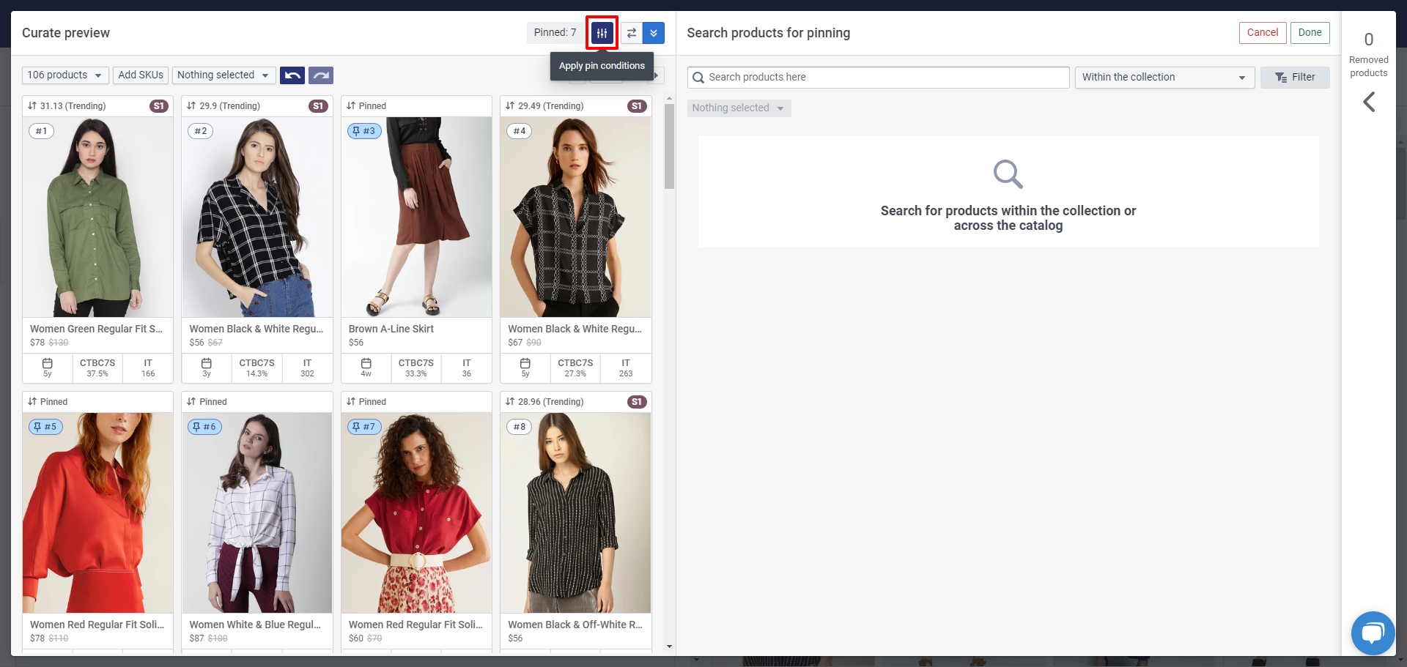The height and width of the screenshot is (667, 1407).
Task: Open Brown A-Line Skirt product image
Action: [416, 217]
